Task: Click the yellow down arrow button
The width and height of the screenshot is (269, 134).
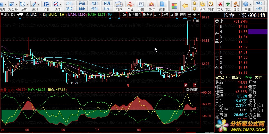Action: tap(194, 8)
